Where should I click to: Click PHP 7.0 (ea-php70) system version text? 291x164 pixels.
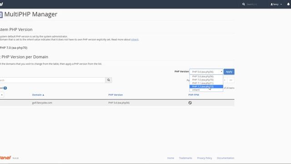coord(14,48)
